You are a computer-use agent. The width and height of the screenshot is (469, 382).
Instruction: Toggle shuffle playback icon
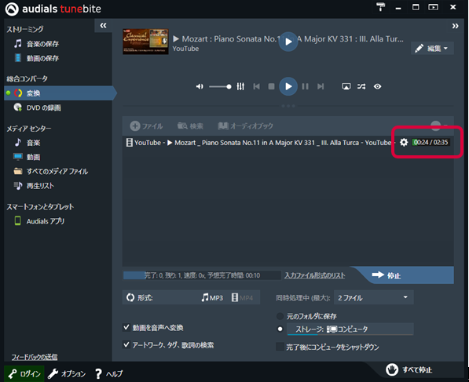coord(361,86)
